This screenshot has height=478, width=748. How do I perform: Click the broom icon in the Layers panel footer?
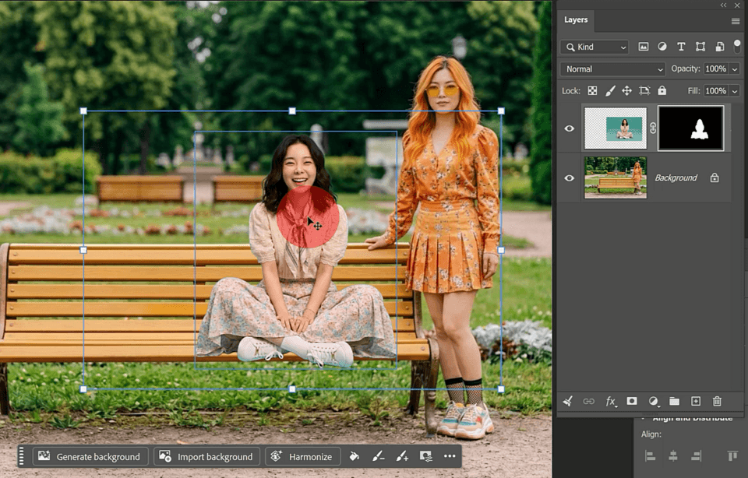[x=568, y=401]
